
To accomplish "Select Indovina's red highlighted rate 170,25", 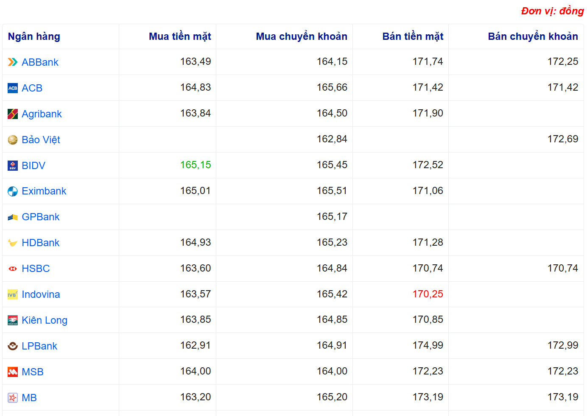I will coord(428,294).
